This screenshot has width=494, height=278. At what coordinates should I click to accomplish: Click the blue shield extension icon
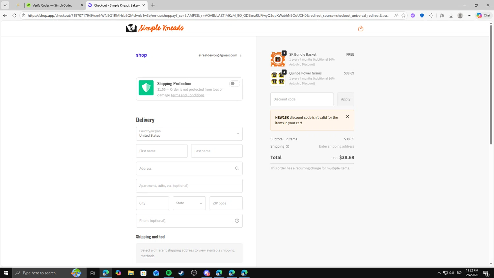pos(422,15)
